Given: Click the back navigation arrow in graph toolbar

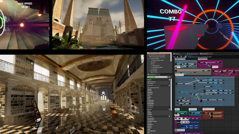Looking at the screenshot, I should coord(178,57).
